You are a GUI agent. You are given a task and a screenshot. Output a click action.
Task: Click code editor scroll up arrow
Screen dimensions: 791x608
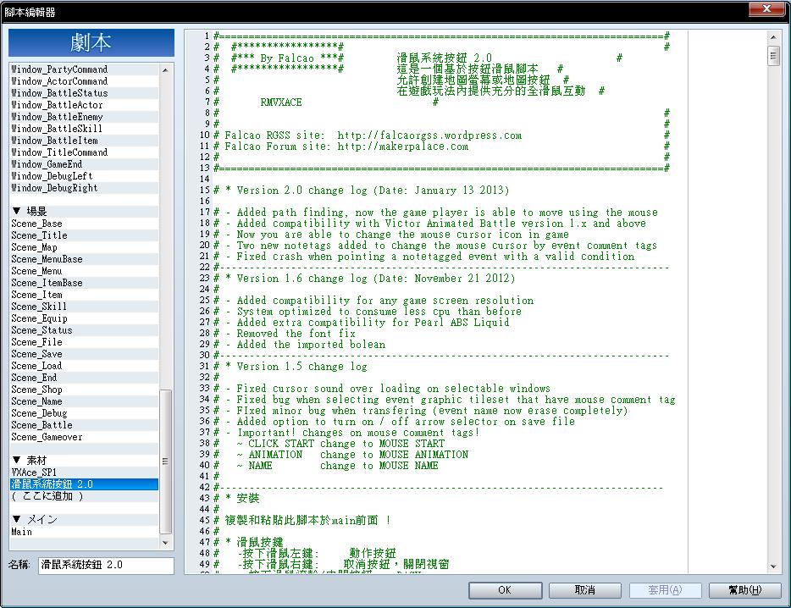point(773,36)
